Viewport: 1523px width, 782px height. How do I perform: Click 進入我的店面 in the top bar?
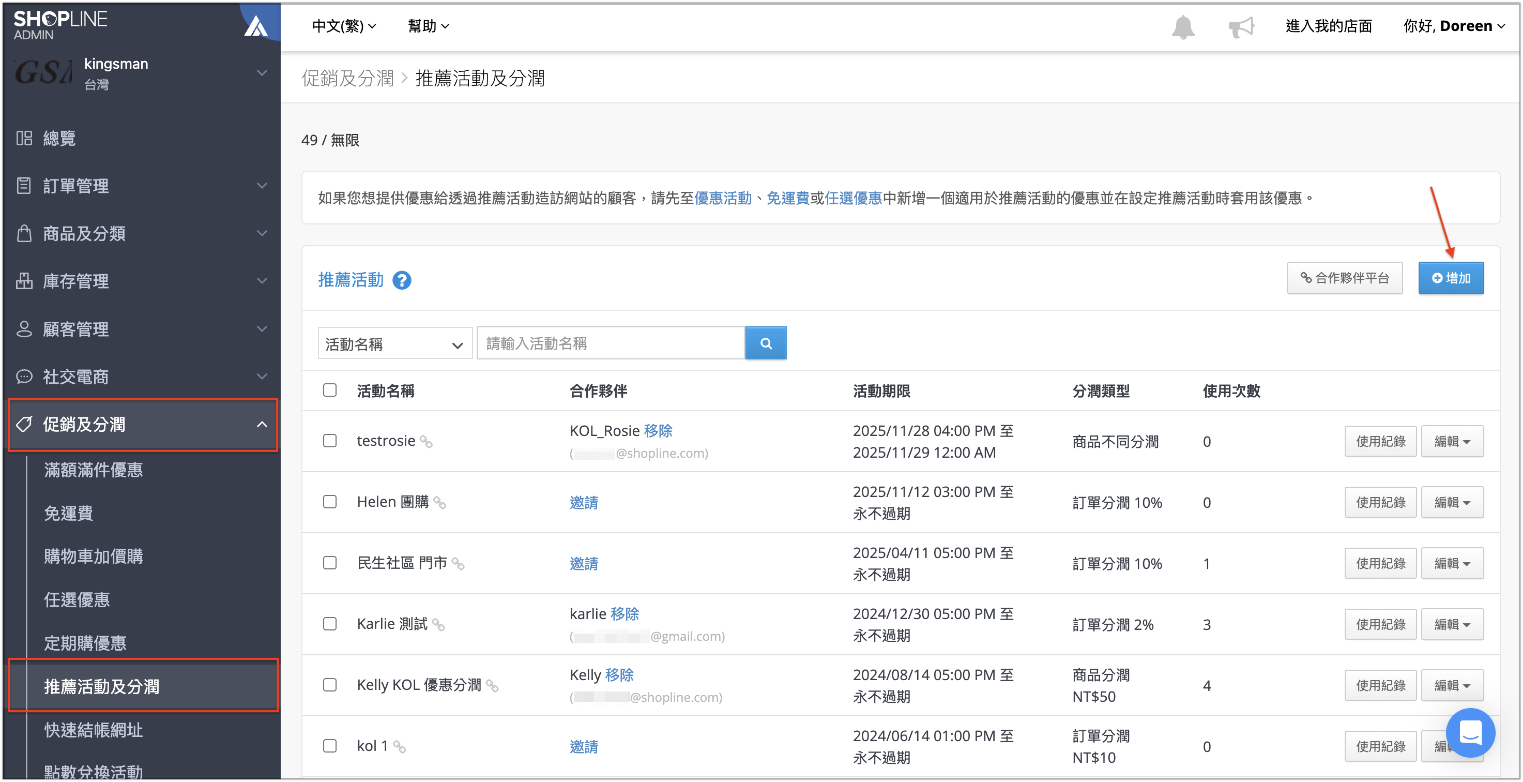coord(1328,26)
